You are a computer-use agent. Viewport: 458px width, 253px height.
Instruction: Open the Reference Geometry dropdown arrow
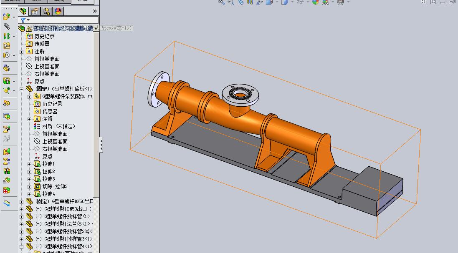point(14,90)
